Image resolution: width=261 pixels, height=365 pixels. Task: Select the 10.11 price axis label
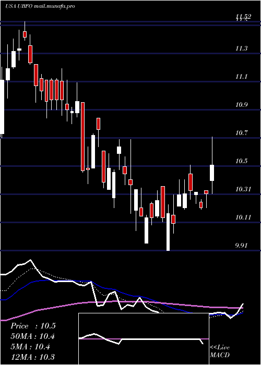pos(243,217)
